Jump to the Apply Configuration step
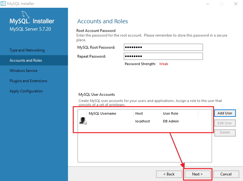The height and width of the screenshot is (181, 243). 26,91
